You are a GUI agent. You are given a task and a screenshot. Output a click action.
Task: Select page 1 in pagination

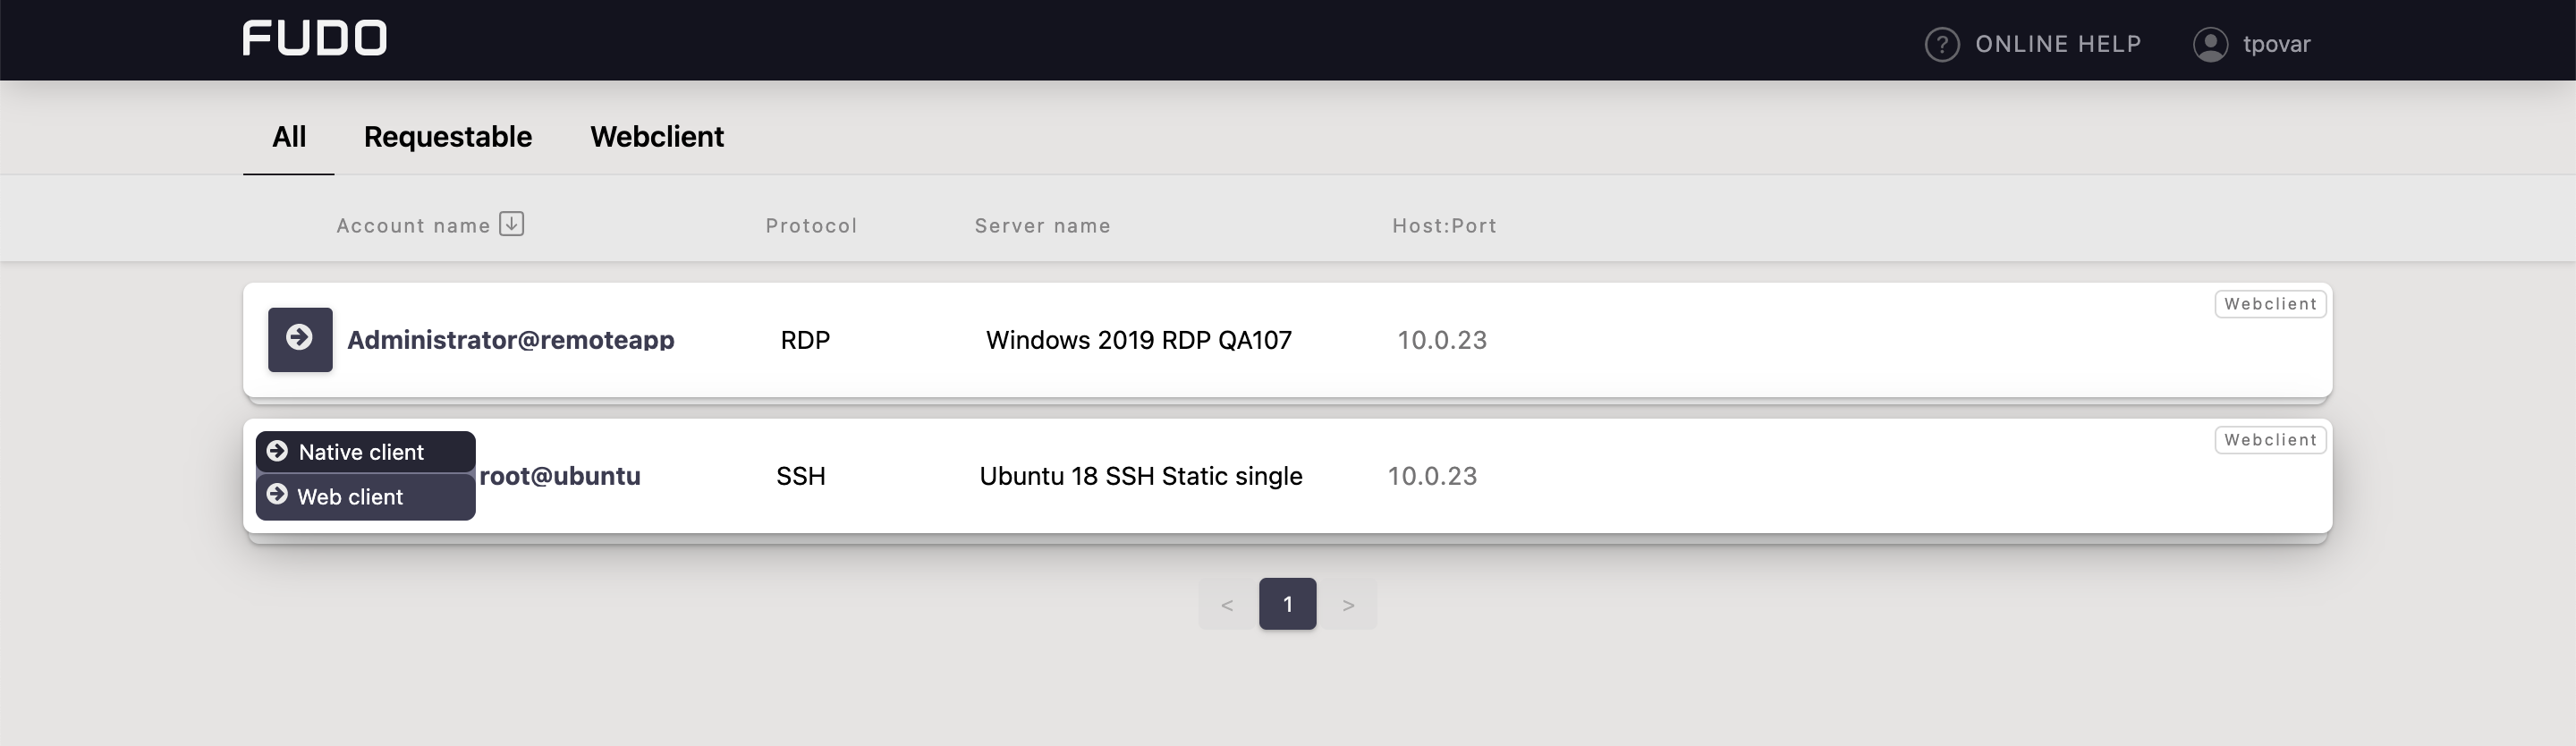[x=1287, y=604]
